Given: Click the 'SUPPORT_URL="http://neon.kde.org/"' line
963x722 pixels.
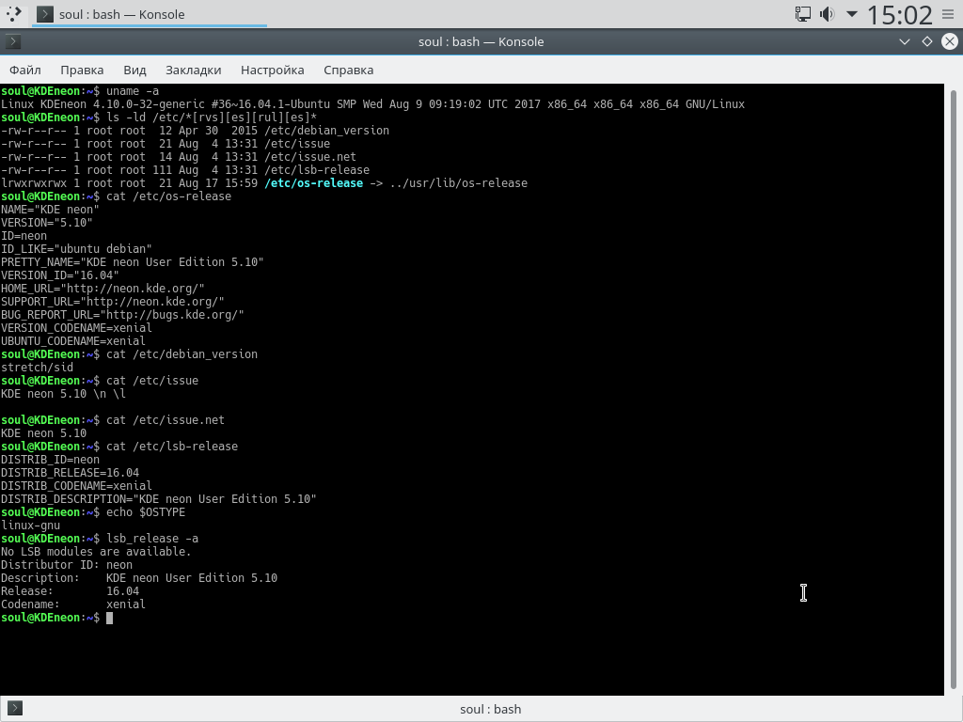Looking at the screenshot, I should pyautogui.click(x=113, y=302).
